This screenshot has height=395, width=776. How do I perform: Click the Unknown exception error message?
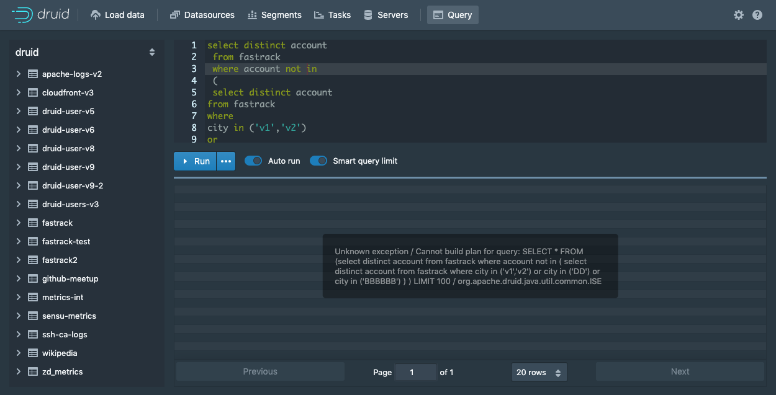pos(470,266)
